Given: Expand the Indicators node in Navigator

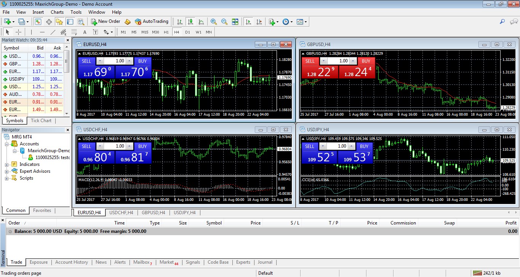Looking at the screenshot, I should click(x=6, y=164).
